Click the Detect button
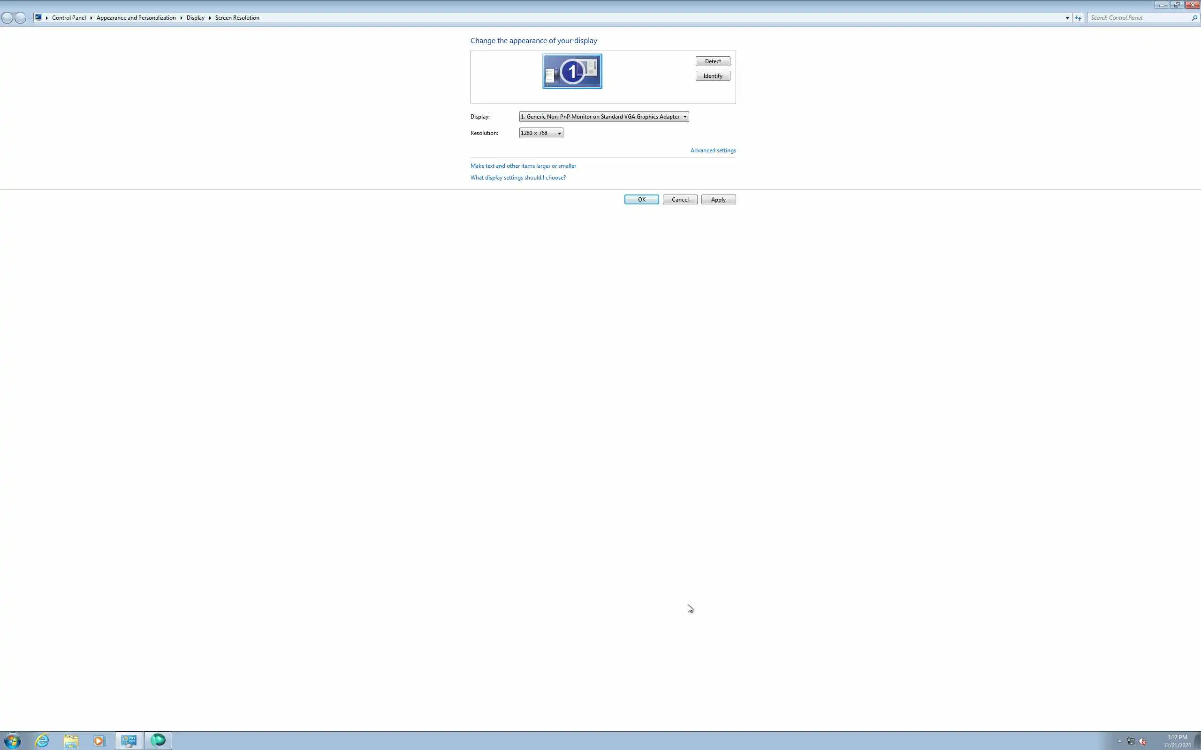The image size is (1201, 750). (712, 61)
